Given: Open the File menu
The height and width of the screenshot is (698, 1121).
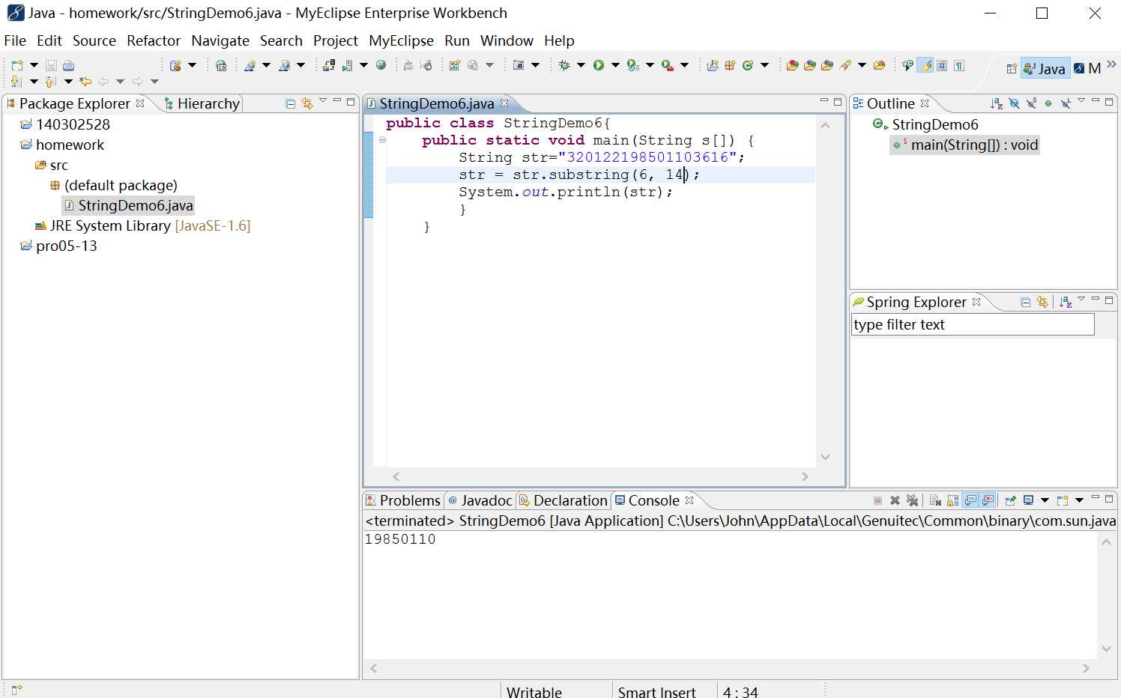Looking at the screenshot, I should coord(15,40).
